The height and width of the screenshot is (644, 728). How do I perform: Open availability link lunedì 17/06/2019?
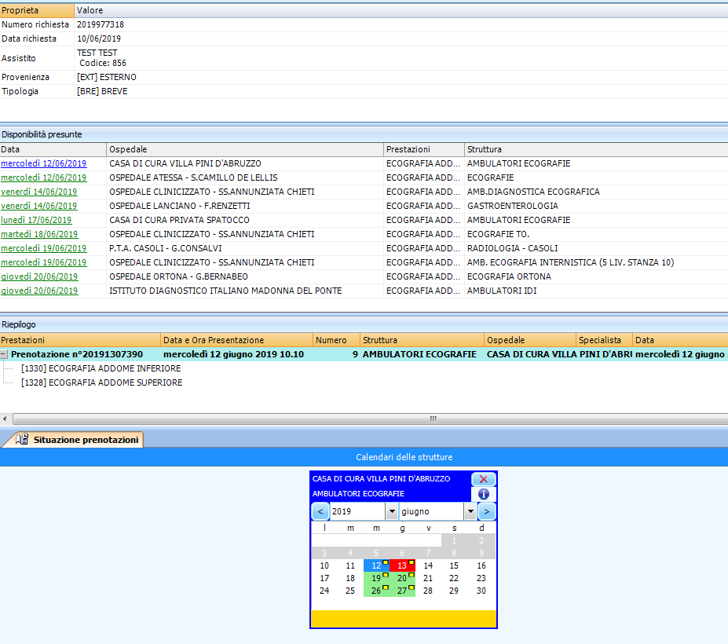coord(36,220)
